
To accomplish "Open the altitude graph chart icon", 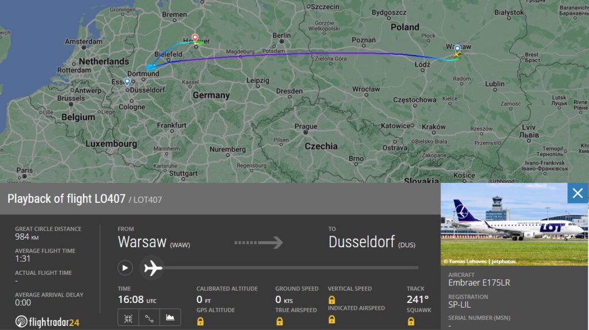I will (170, 318).
